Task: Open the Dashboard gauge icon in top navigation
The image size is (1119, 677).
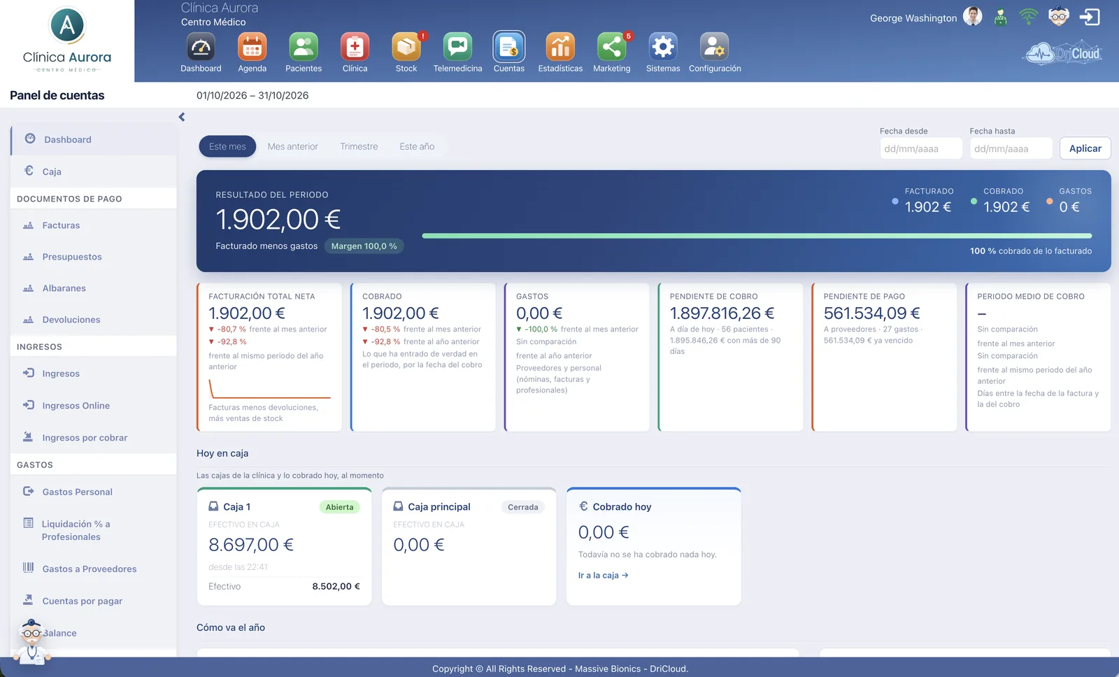Action: tap(201, 47)
